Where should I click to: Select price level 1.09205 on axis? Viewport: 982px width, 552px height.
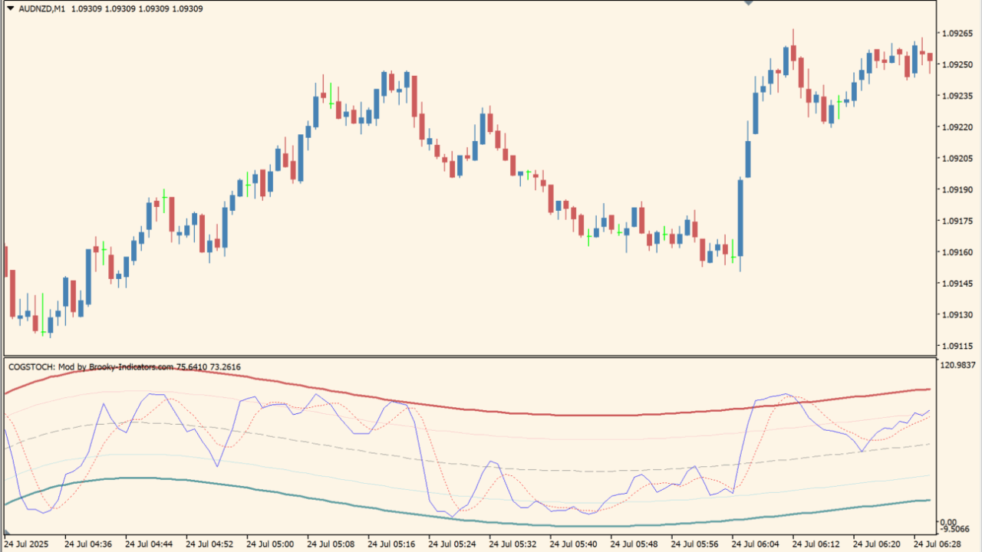click(957, 159)
